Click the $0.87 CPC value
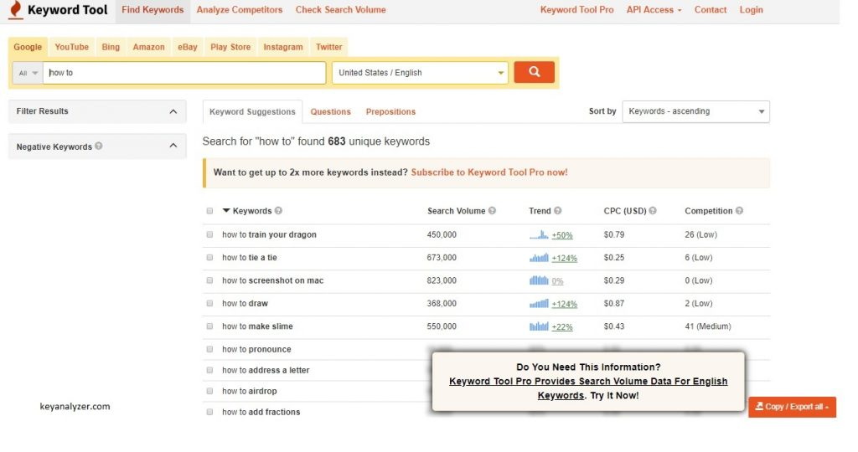Image resolution: width=858 pixels, height=452 pixels. point(614,303)
